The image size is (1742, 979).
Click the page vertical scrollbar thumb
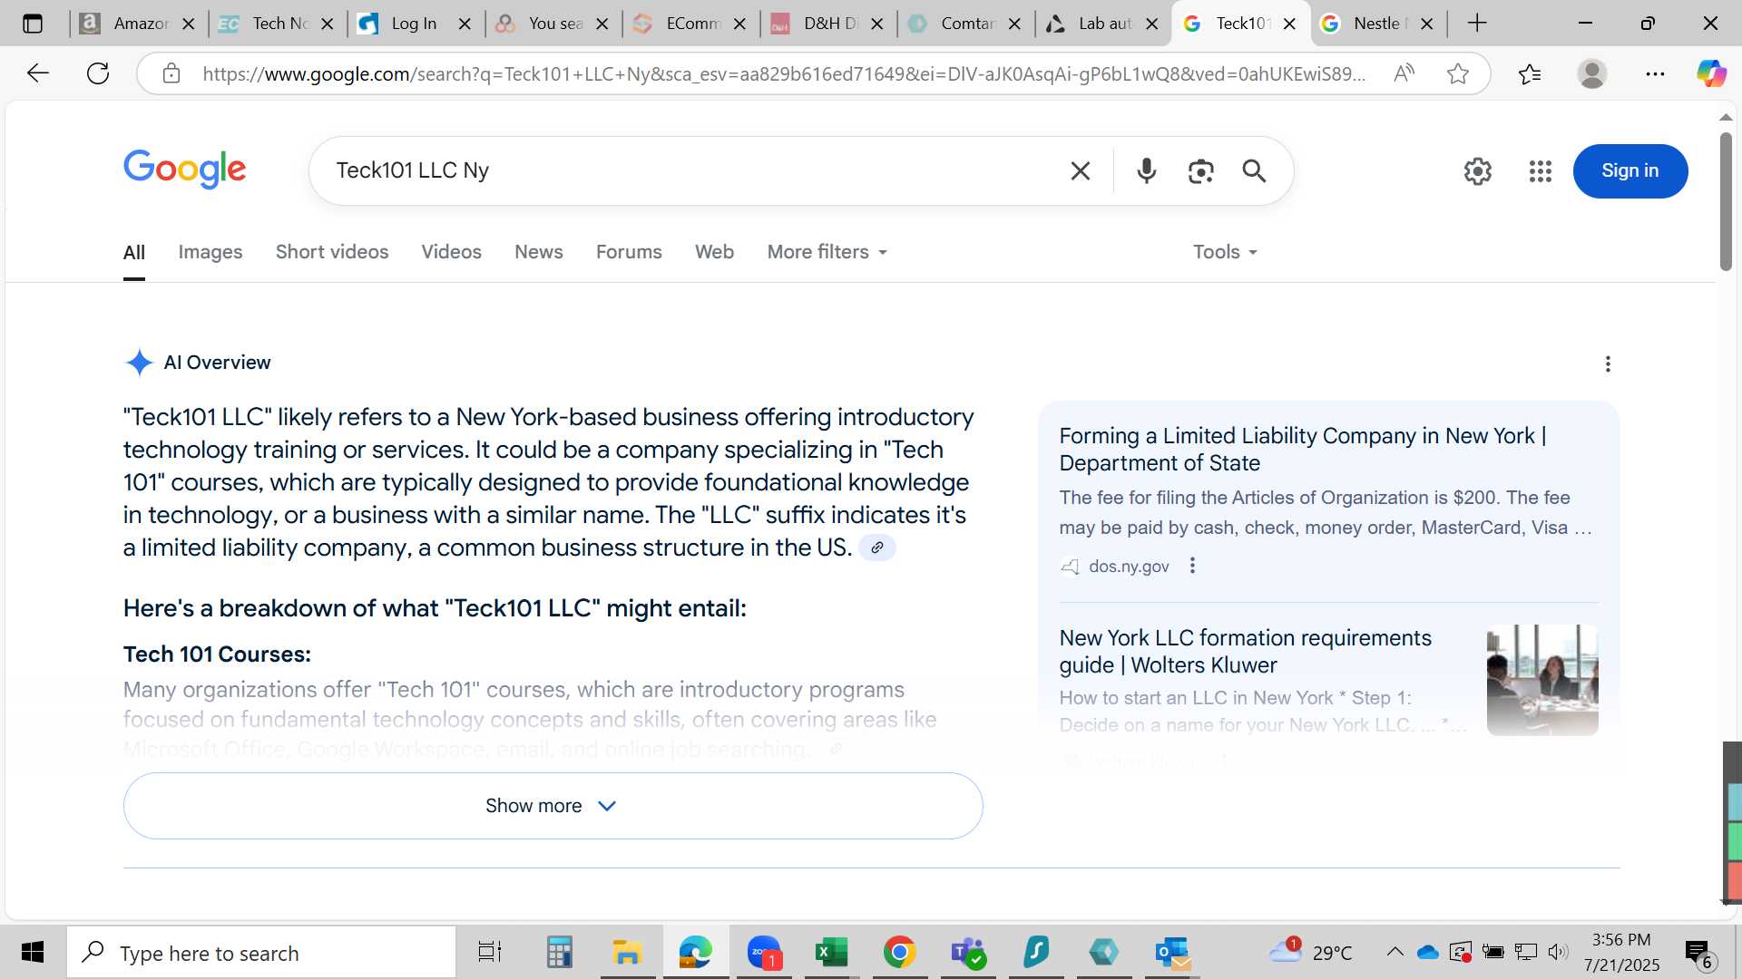click(x=1726, y=201)
